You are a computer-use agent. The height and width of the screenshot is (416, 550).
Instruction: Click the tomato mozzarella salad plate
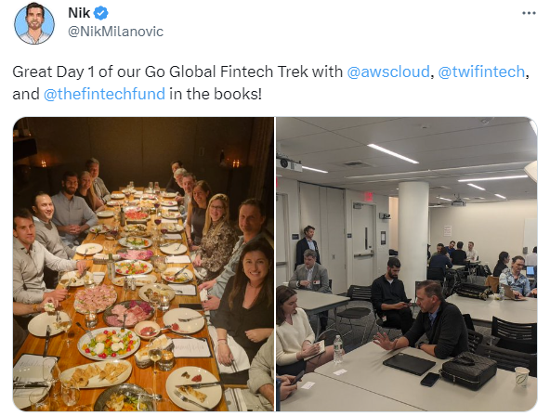pos(109,343)
